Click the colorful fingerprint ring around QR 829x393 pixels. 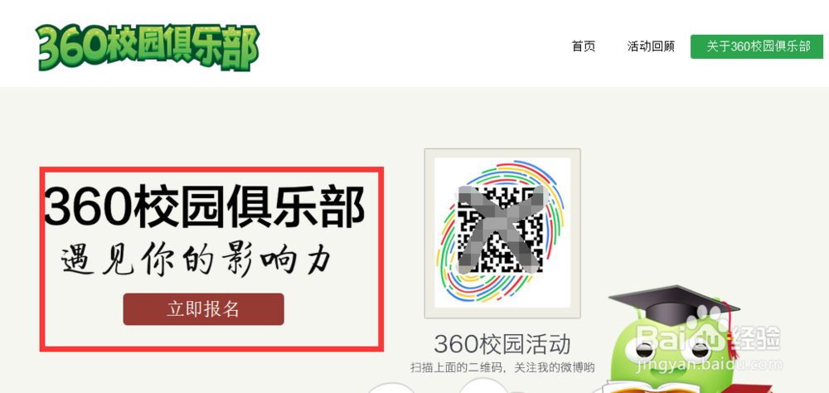502,233
